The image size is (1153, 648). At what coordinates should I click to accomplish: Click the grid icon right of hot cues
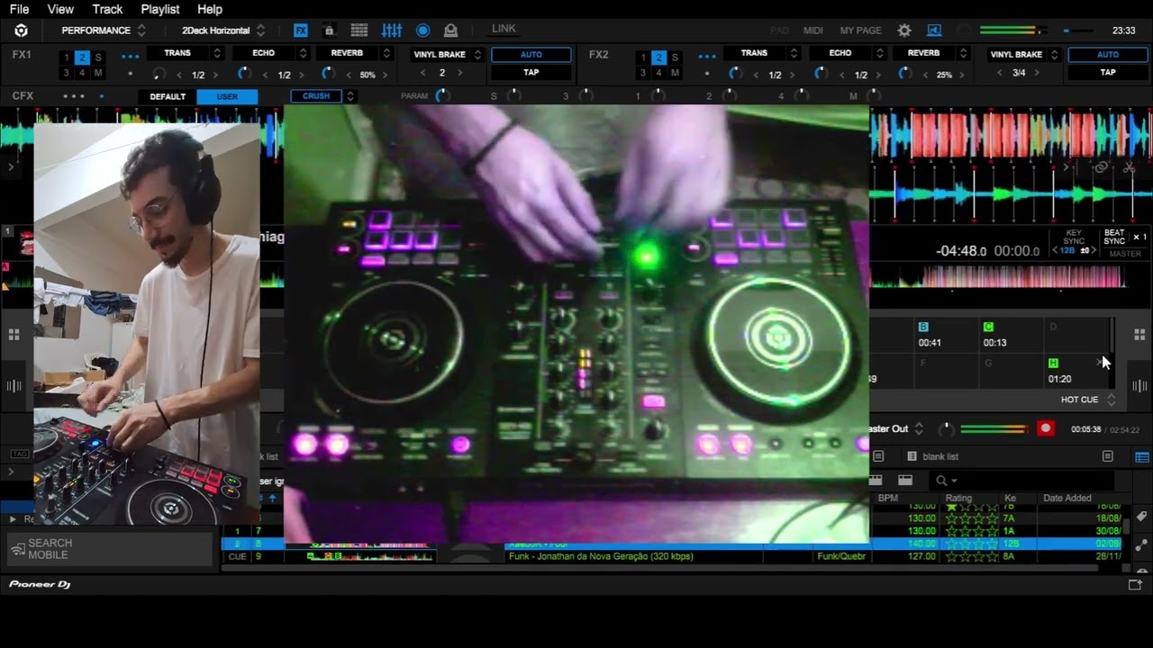(x=1139, y=335)
